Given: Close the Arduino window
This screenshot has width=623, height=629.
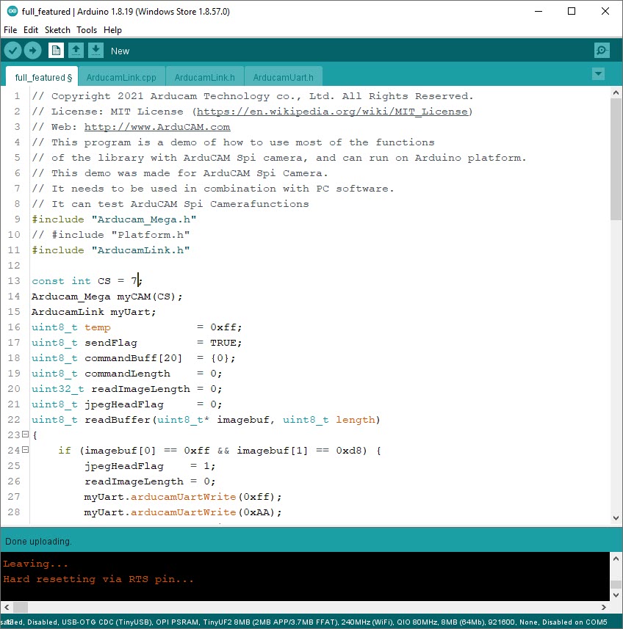Looking at the screenshot, I should click(605, 11).
